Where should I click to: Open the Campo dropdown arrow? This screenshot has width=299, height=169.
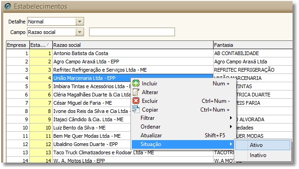coord(80,32)
